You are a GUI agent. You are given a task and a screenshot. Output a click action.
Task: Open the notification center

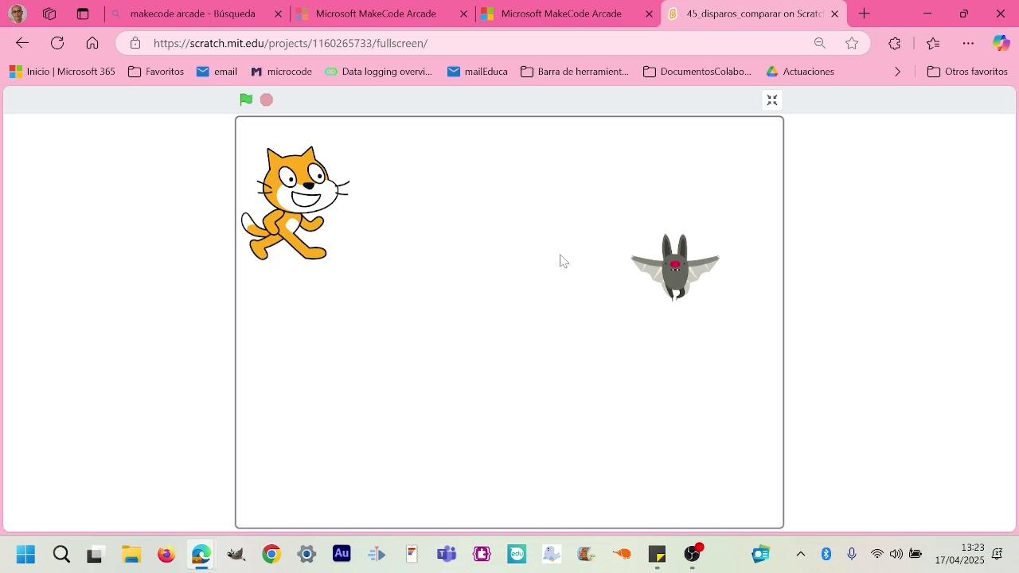[x=998, y=554]
